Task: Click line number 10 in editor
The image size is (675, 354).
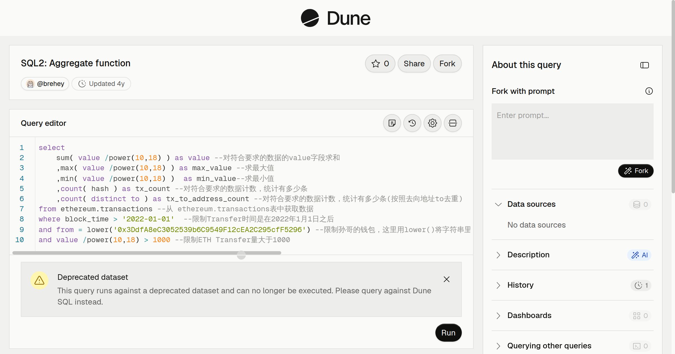Action: (19, 240)
